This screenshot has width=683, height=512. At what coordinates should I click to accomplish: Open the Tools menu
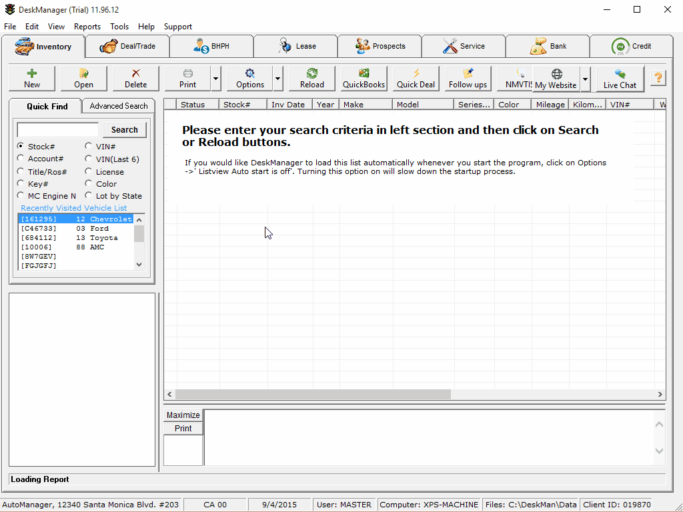119,27
